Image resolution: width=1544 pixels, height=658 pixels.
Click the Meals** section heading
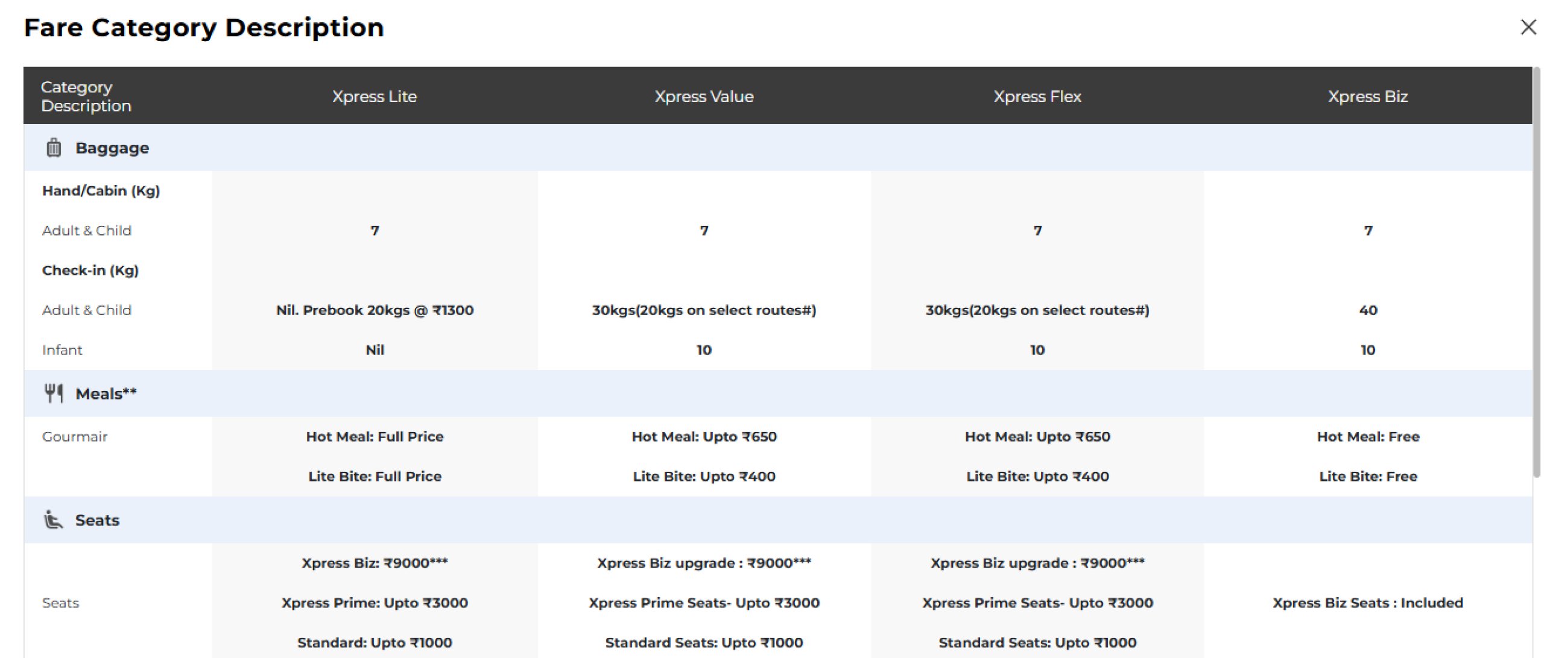coord(106,394)
